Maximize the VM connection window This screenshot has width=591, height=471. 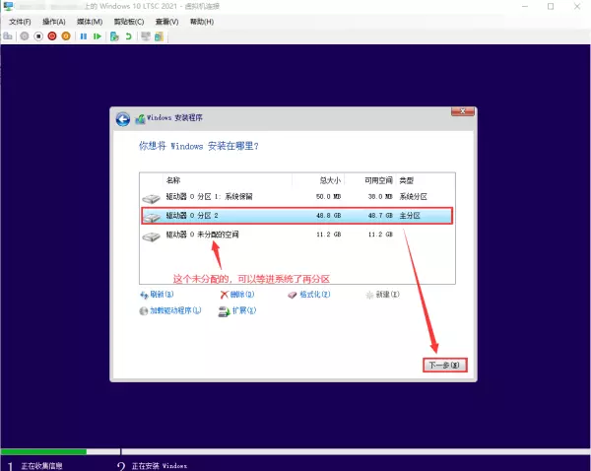pos(551,7)
